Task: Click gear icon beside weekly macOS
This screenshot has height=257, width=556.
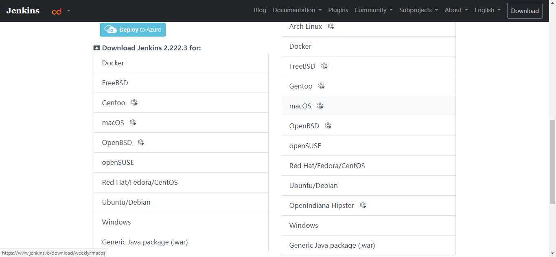Action: click(x=320, y=106)
